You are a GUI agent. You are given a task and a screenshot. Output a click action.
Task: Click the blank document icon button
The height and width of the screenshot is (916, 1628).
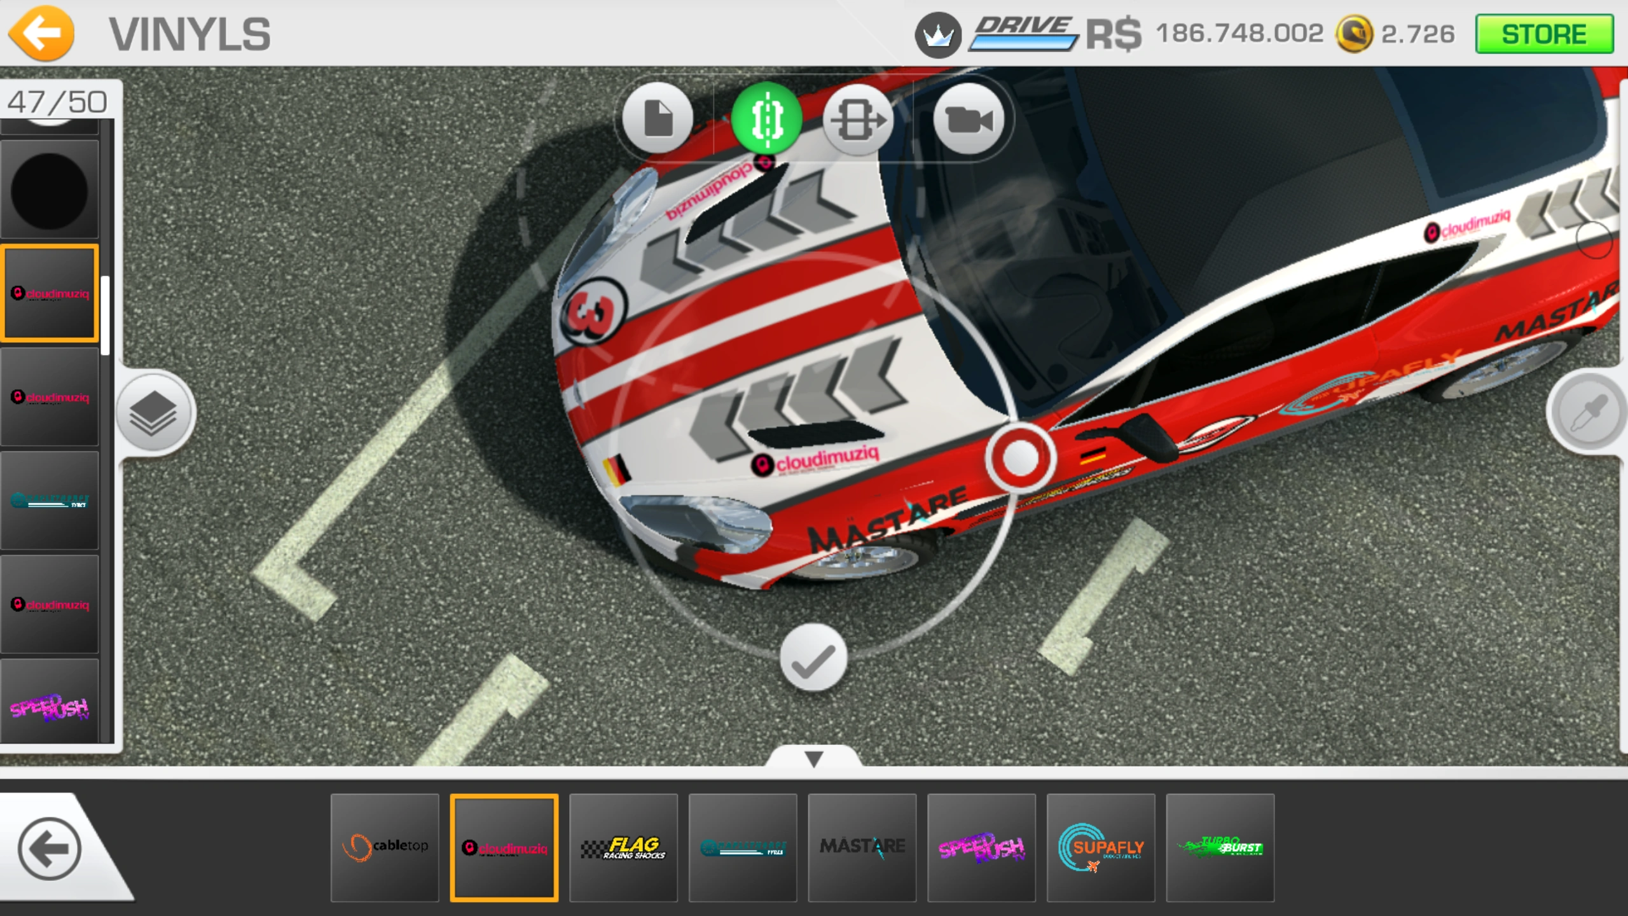click(658, 118)
